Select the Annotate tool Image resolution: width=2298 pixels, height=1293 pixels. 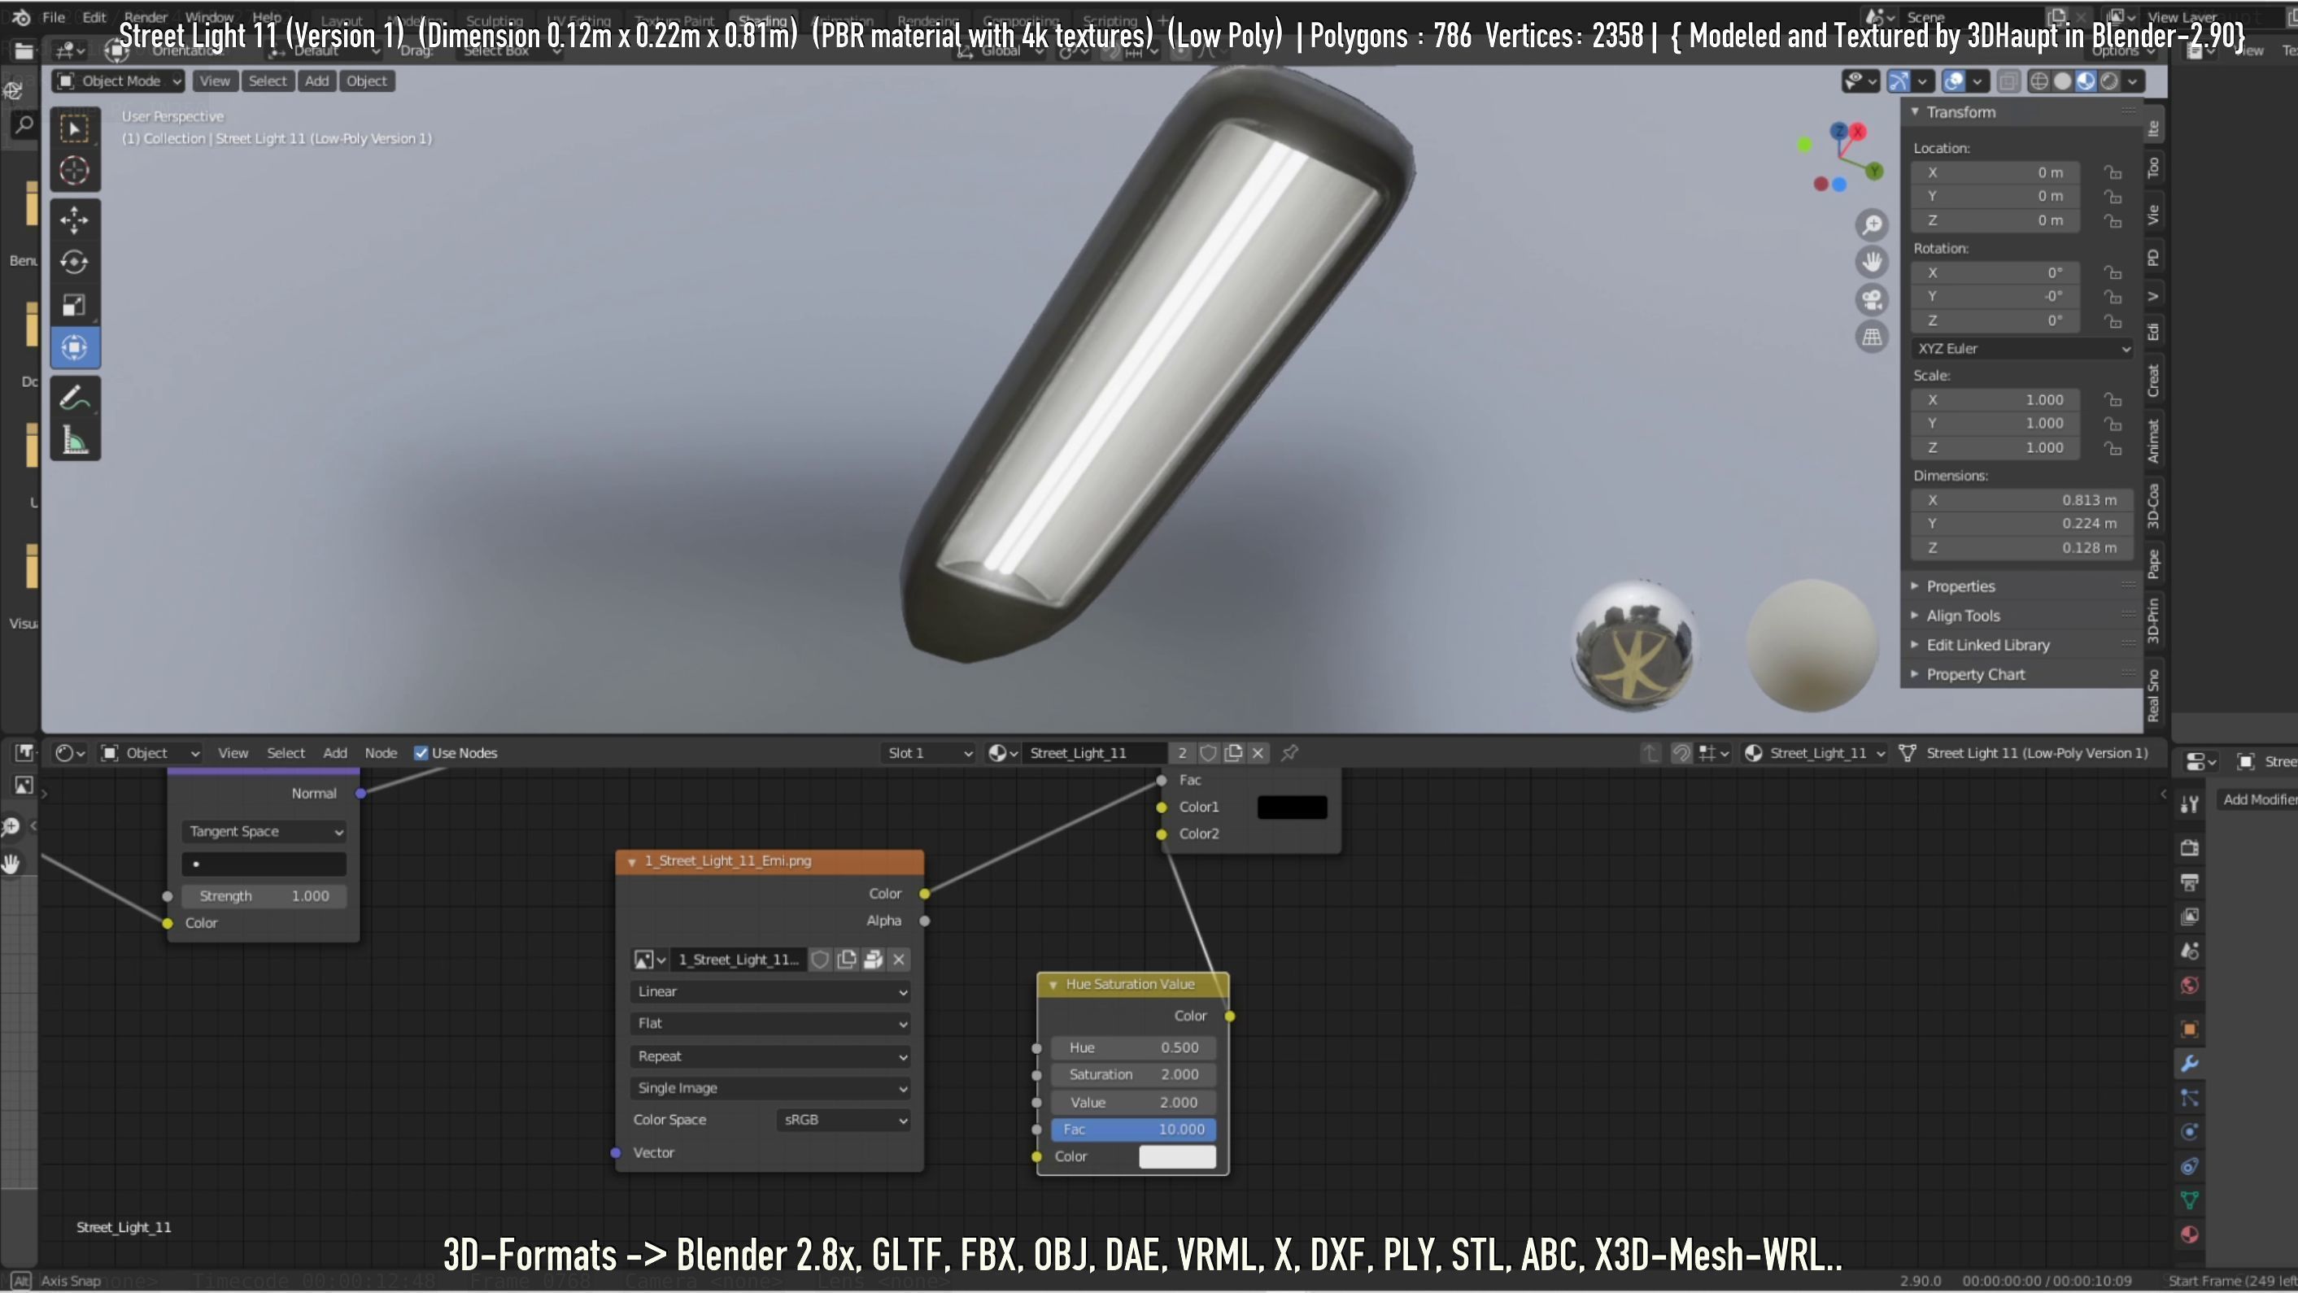coord(75,398)
